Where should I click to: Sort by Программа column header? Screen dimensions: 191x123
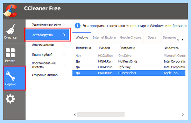[x=127, y=48]
